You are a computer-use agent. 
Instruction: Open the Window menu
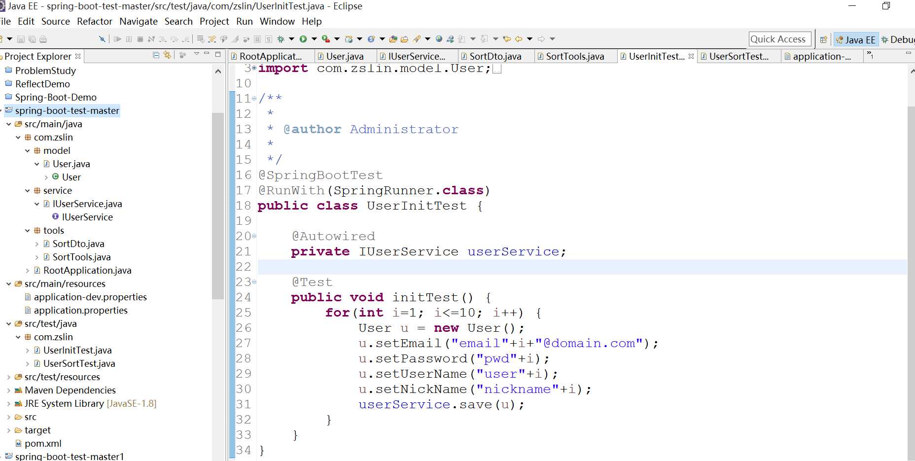pos(277,21)
